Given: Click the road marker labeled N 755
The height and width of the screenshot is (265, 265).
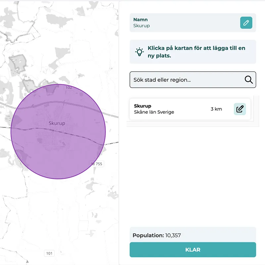Looking at the screenshot, I should pos(96,164).
